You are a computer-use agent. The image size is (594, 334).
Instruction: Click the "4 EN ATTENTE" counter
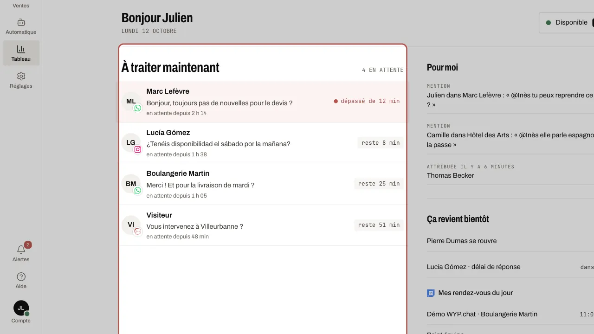(x=383, y=70)
